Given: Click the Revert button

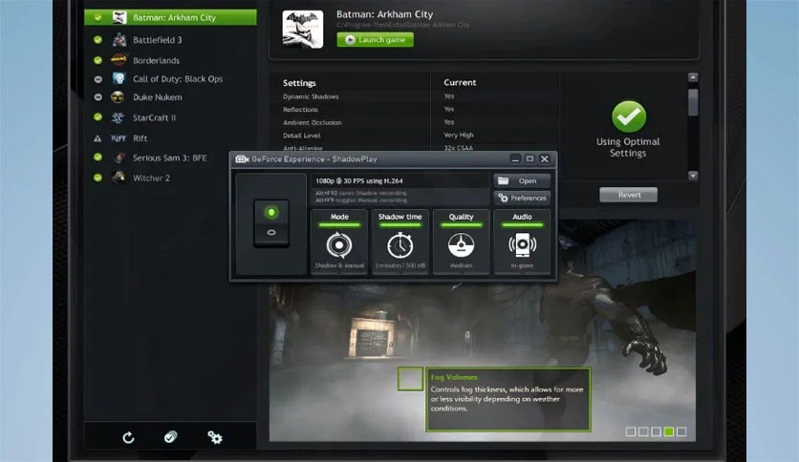Looking at the screenshot, I should click(629, 195).
